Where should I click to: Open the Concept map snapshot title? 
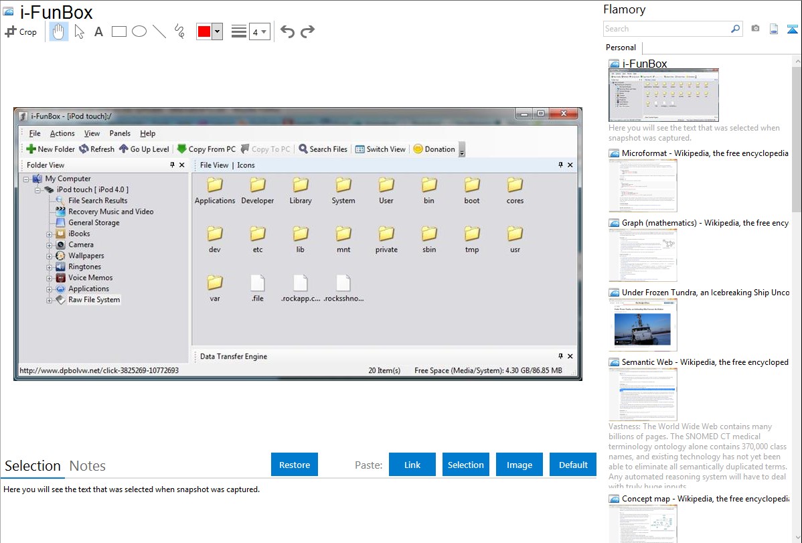pos(705,499)
